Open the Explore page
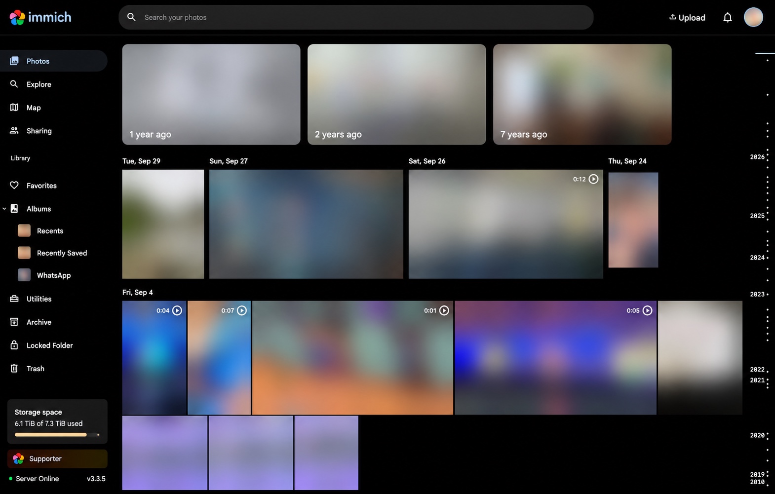 (x=54, y=84)
